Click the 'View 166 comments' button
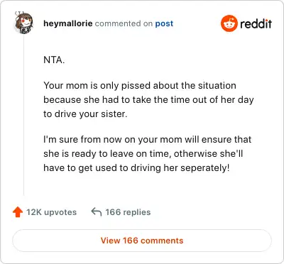Viewport: 284px width, 264px height. coord(142,241)
